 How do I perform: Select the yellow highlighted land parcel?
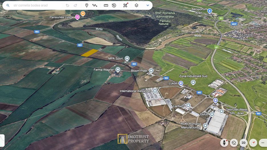(90, 53)
